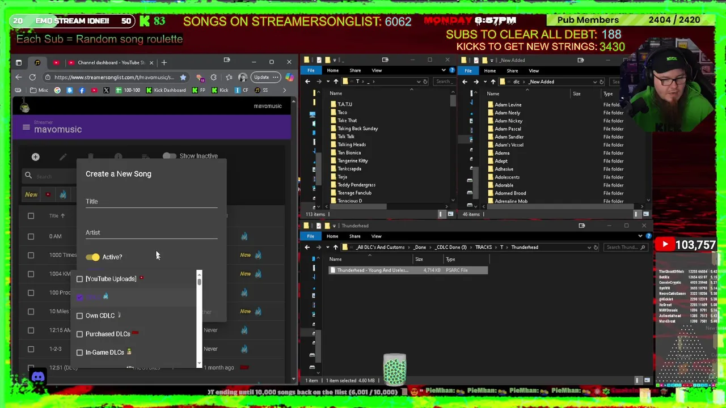Click the Title input field
The width and height of the screenshot is (726, 408).
click(x=151, y=201)
